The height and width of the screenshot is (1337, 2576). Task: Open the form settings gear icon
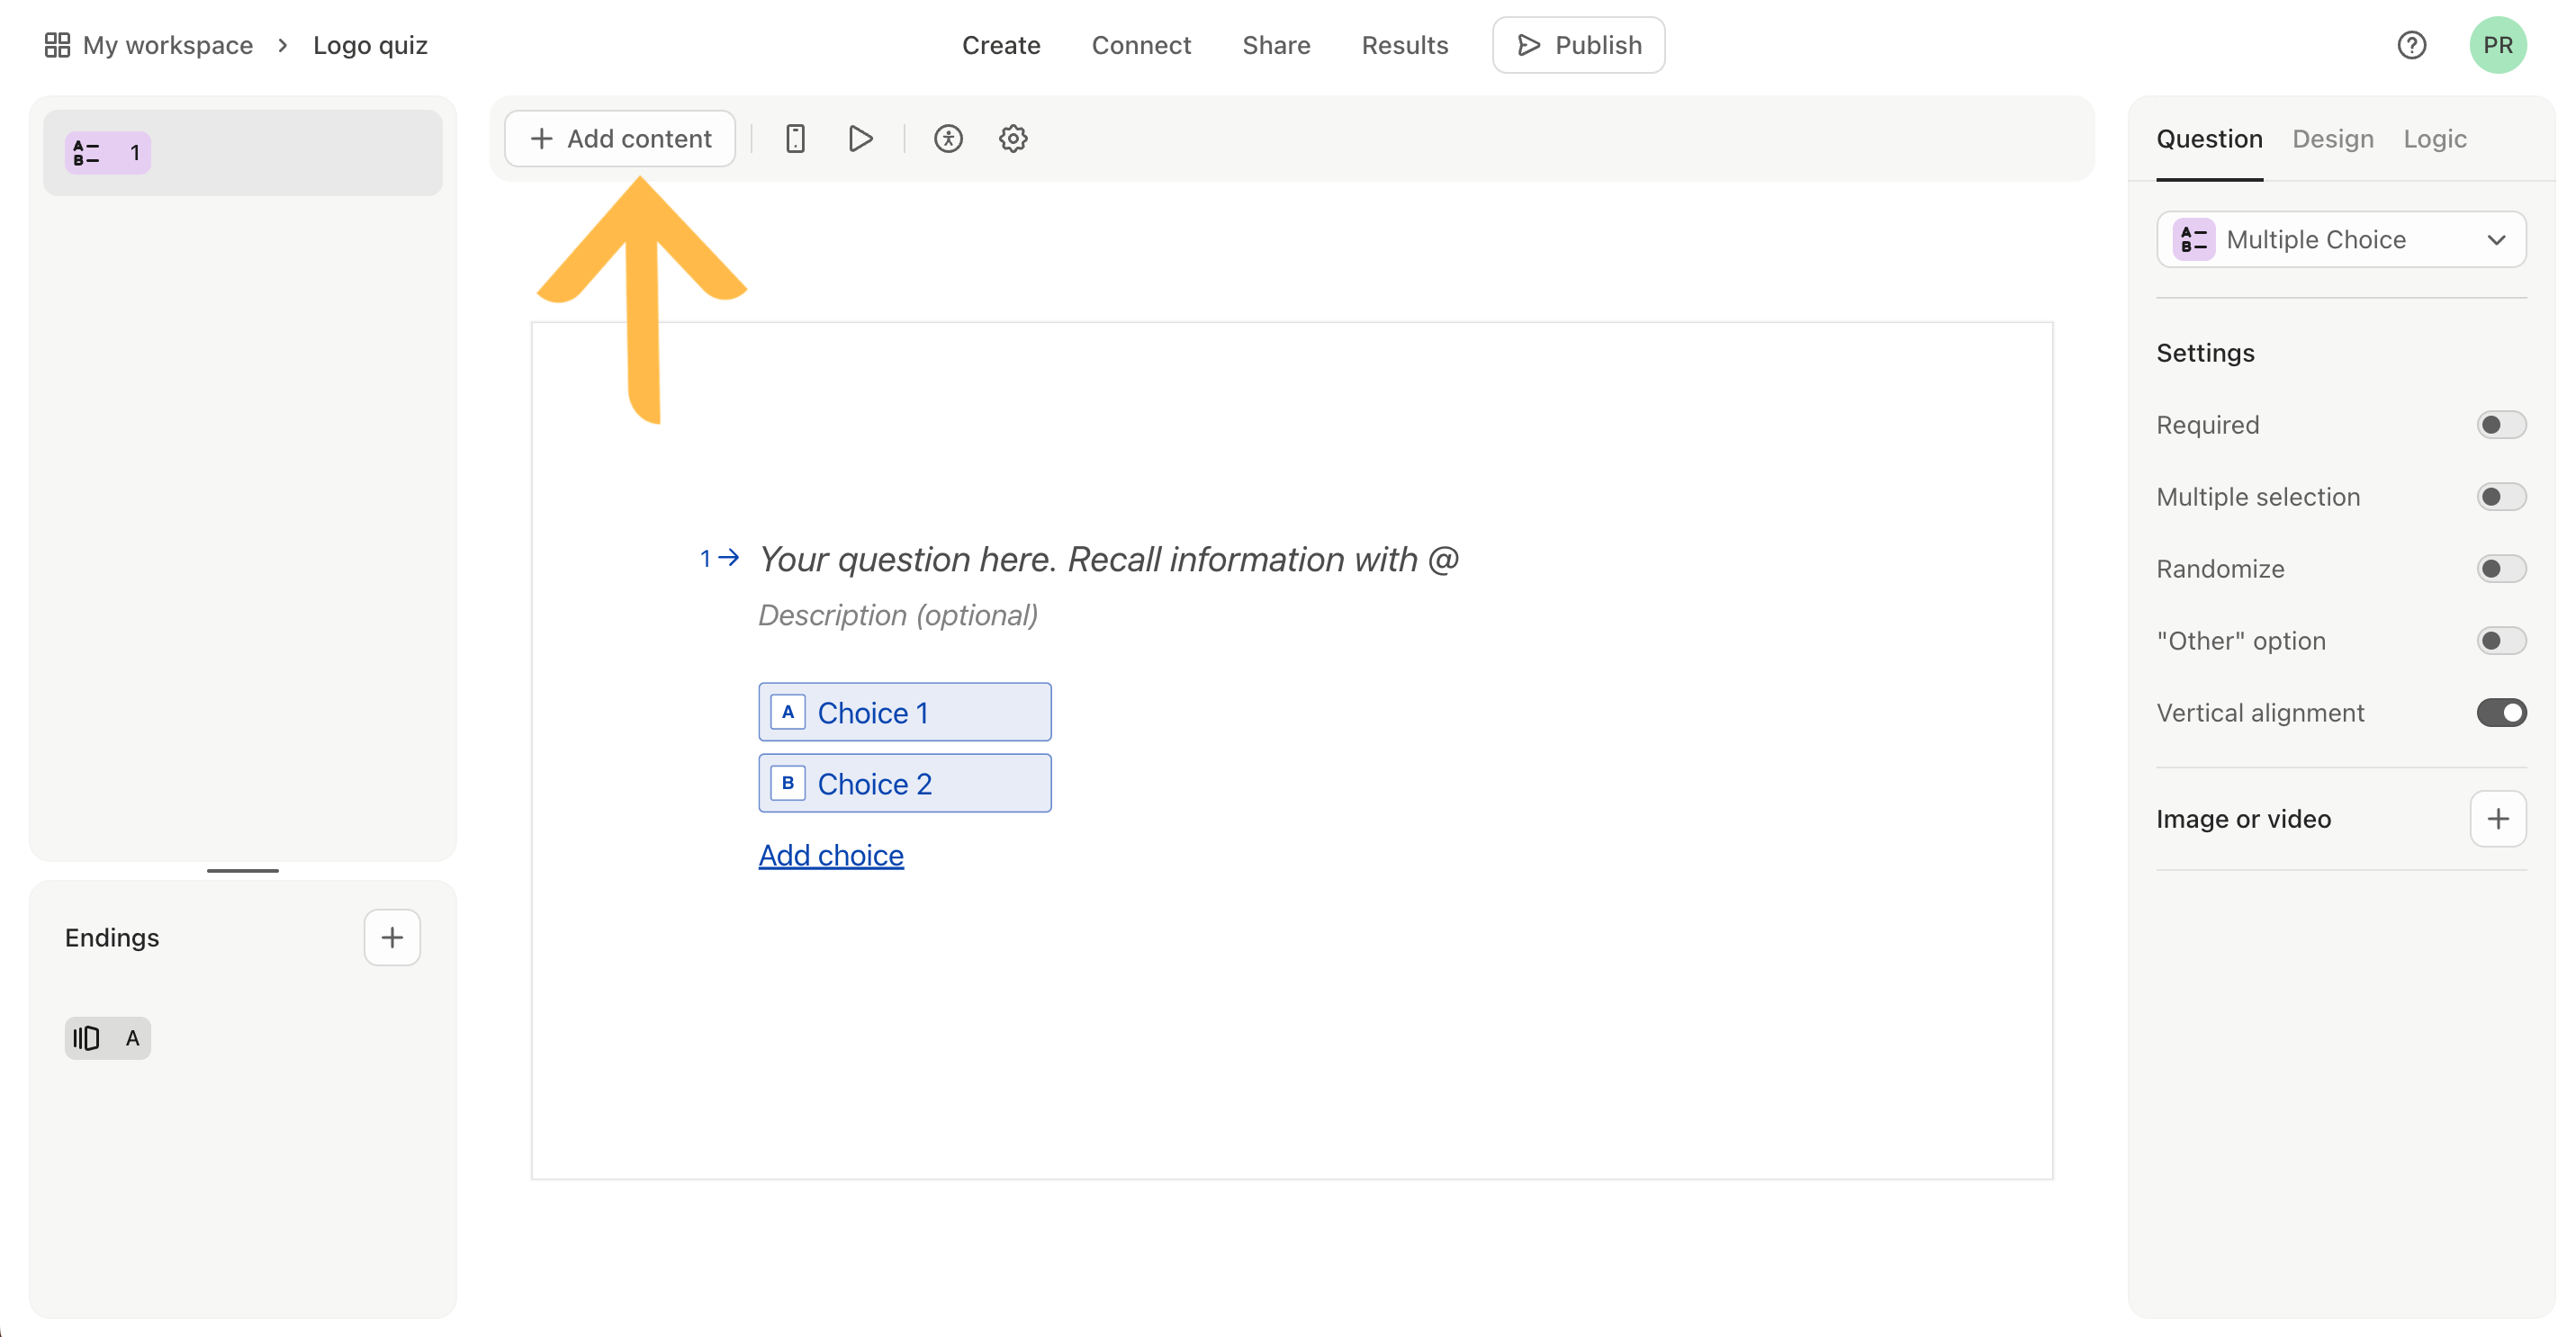coord(1012,138)
